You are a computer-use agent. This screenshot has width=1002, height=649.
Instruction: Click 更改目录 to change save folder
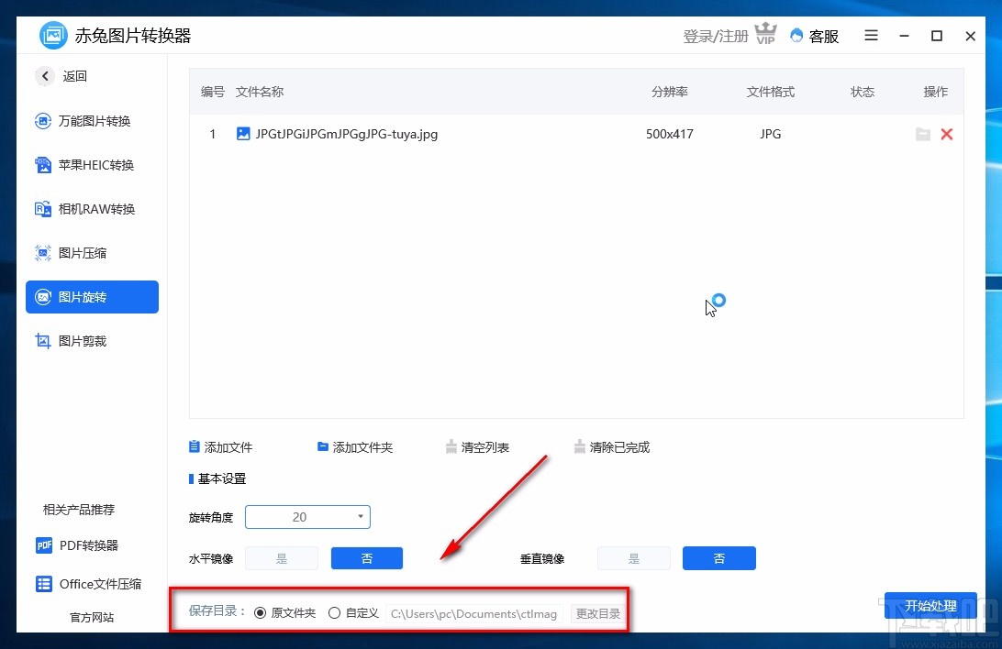point(597,613)
